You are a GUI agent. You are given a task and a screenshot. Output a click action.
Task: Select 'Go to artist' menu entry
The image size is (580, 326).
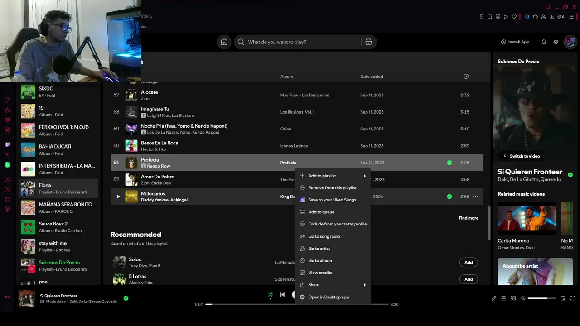coord(333,249)
